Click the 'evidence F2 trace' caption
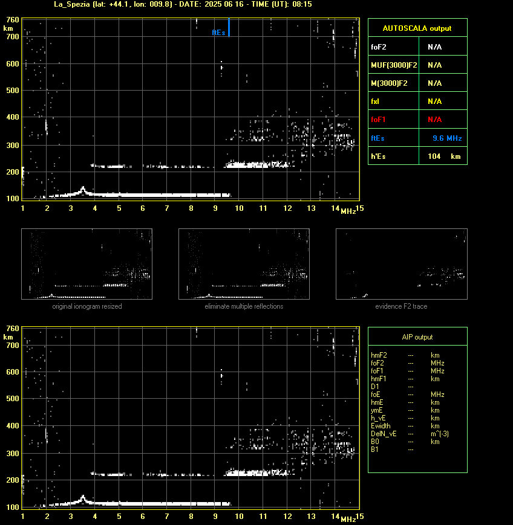Viewport: 513px width, 525px height. (401, 306)
